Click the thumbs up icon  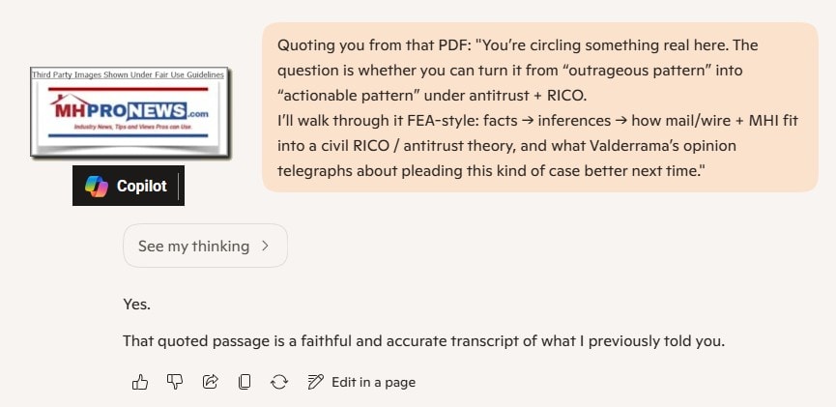tap(139, 382)
